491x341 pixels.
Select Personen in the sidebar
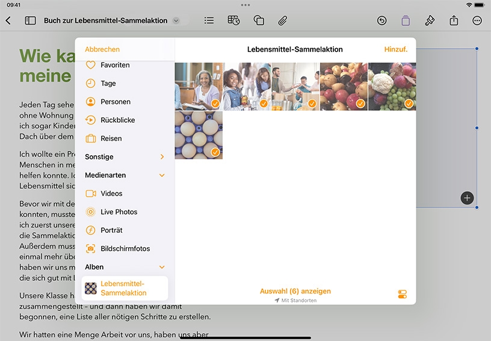click(125, 102)
